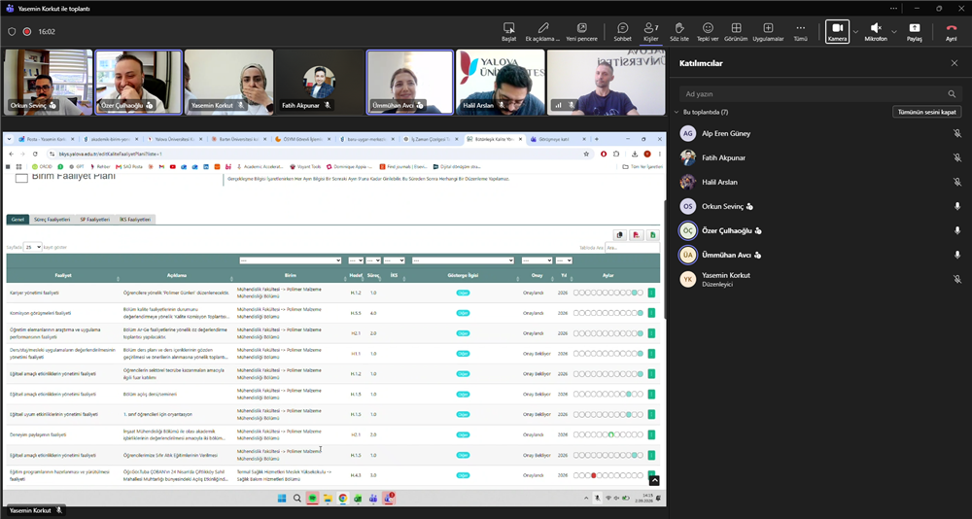
Task: Switch to the SP Faaliyetleri tab
Action: pos(95,220)
